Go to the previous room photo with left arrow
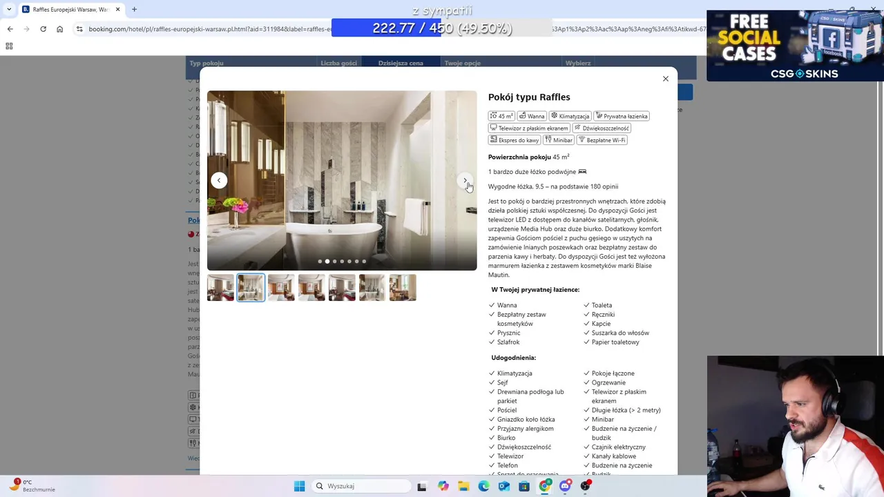This screenshot has height=497, width=884. (x=219, y=180)
